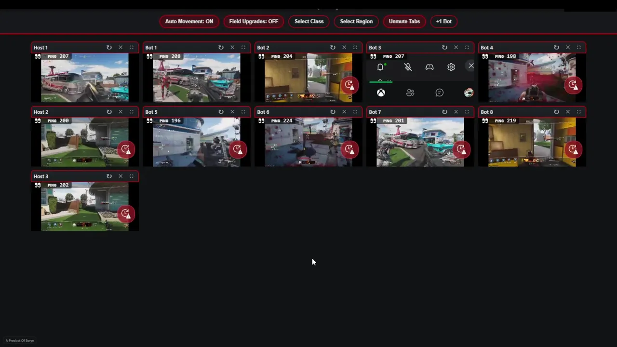
Task: Expand the Bot 4 panel to fullscreen
Action: pyautogui.click(x=579, y=47)
